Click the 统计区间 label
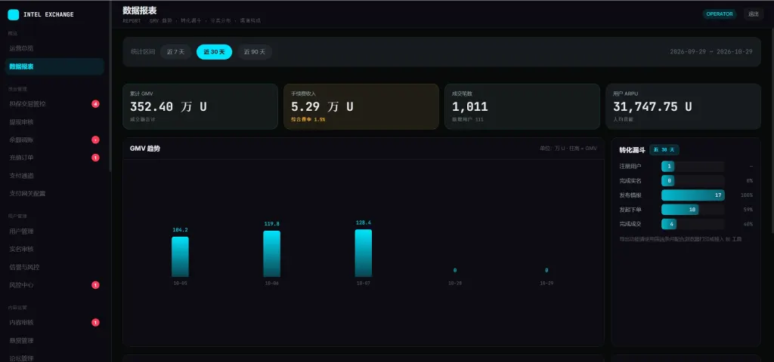This screenshot has width=774, height=362. pyautogui.click(x=143, y=52)
